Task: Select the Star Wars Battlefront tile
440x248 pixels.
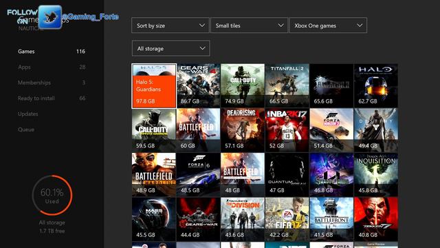Action: coord(331,219)
